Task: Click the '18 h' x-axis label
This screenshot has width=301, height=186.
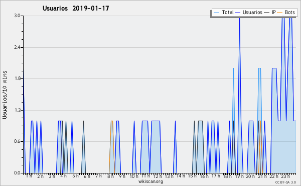Action: point(227,176)
